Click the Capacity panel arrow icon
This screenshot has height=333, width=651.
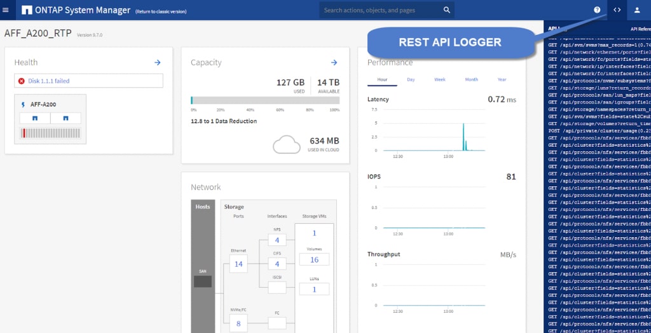click(x=334, y=62)
